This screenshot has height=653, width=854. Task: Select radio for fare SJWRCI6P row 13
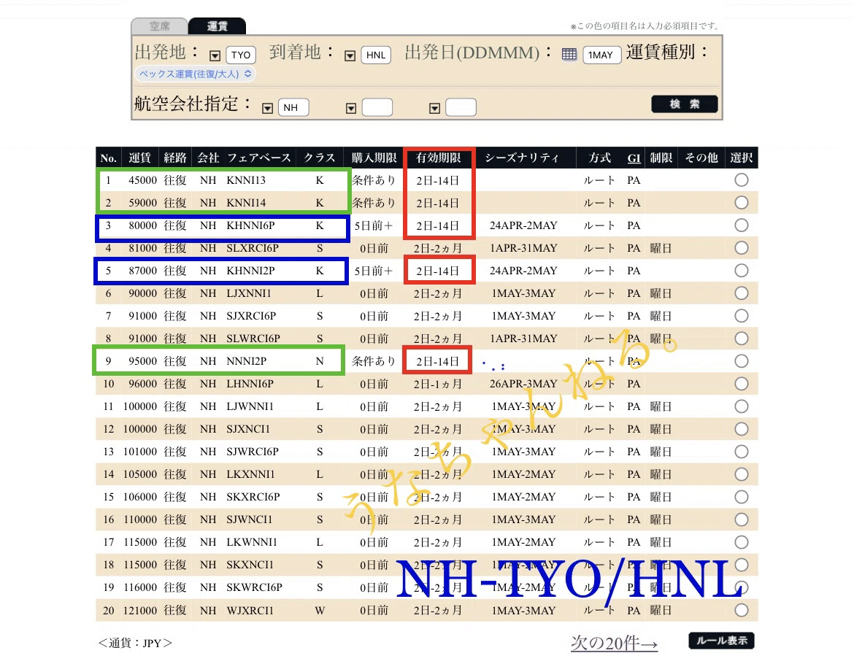742,452
